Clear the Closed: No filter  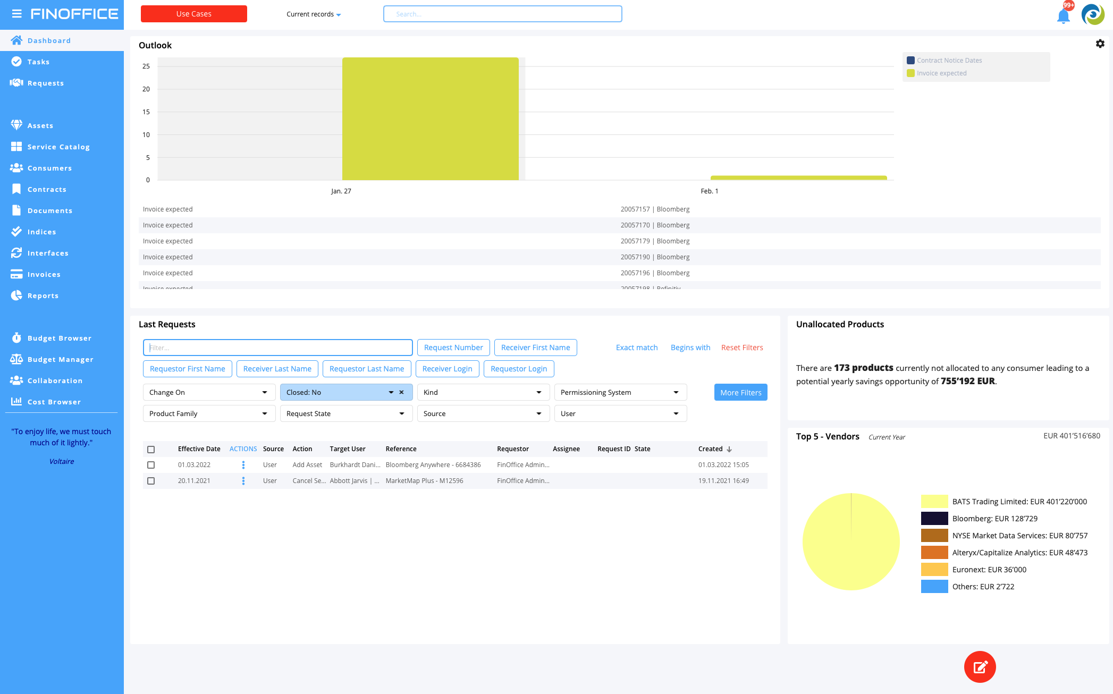pyautogui.click(x=401, y=392)
